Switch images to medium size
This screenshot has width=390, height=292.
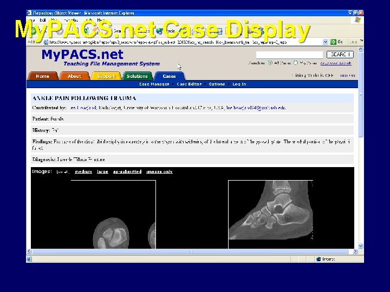[x=83, y=171]
